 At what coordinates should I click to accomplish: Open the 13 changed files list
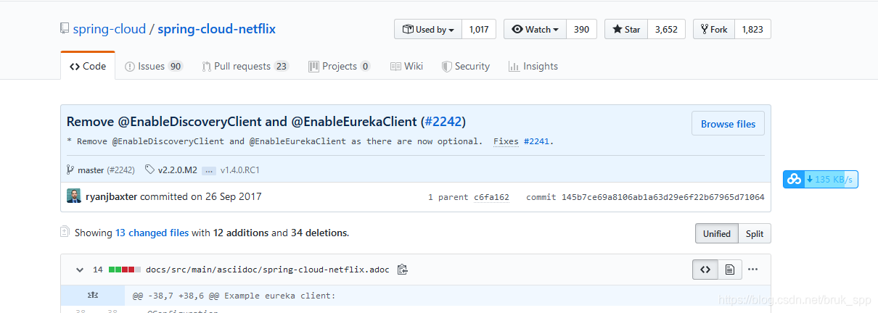coord(152,233)
